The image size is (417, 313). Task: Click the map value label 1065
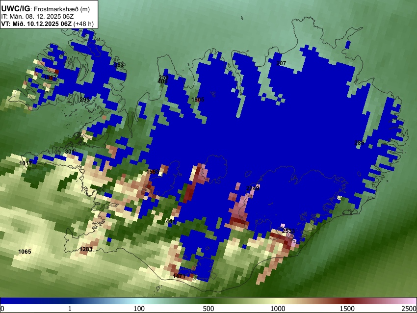[x=25, y=252]
